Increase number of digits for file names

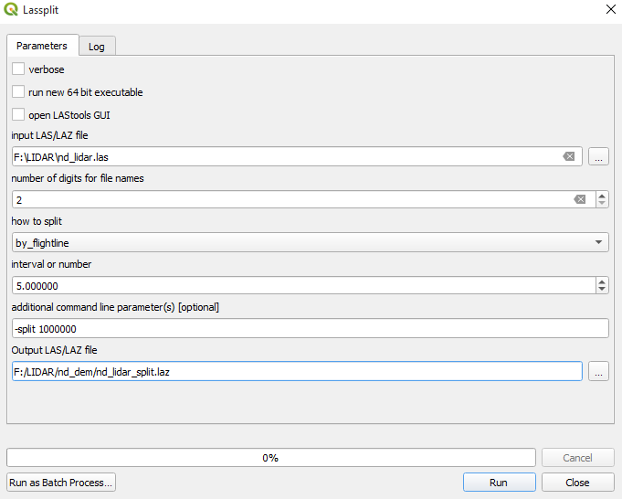pyautogui.click(x=602, y=196)
